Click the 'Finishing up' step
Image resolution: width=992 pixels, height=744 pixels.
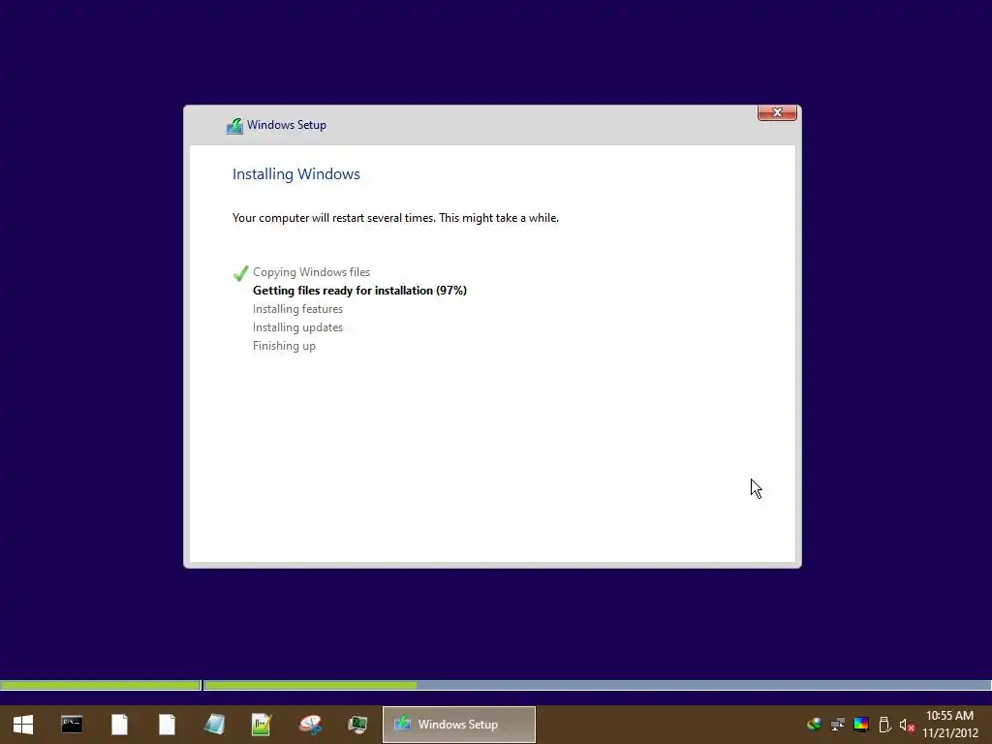[x=284, y=346]
